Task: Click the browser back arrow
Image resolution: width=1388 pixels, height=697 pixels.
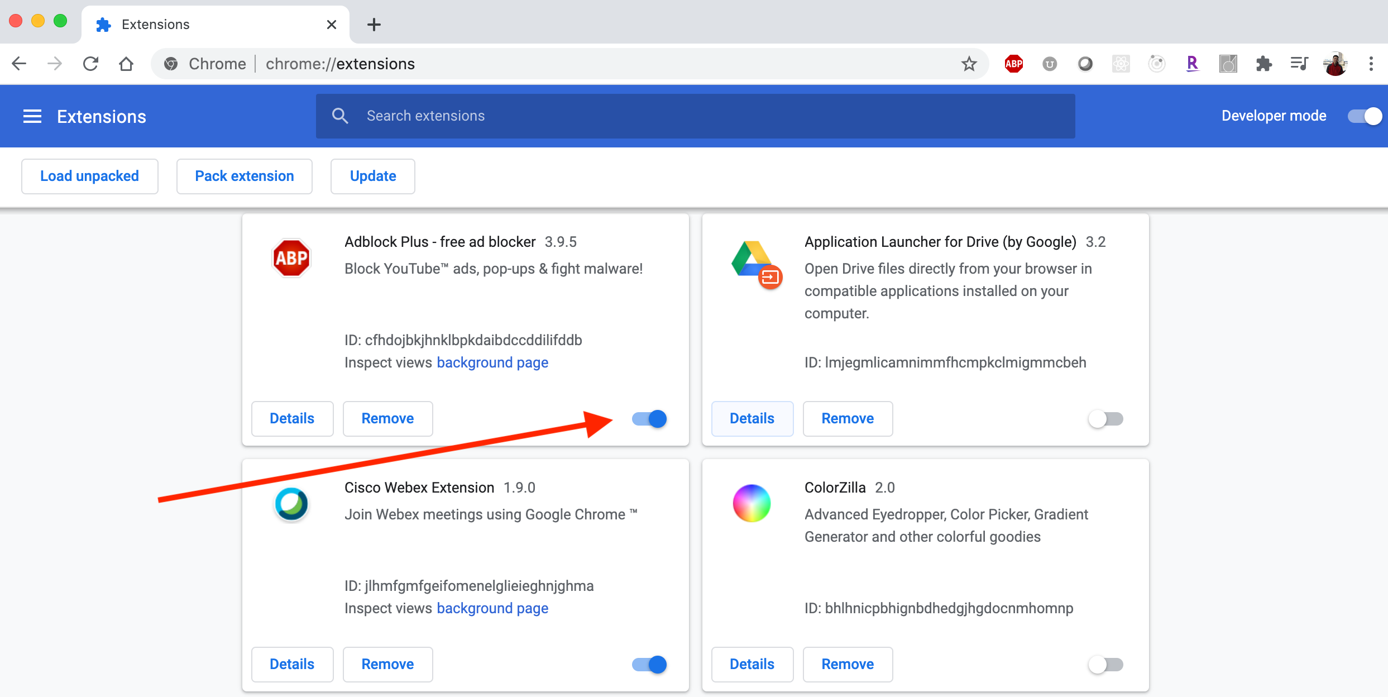Action: [19, 64]
